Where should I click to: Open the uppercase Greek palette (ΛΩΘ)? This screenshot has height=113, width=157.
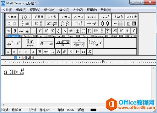(132, 17)
